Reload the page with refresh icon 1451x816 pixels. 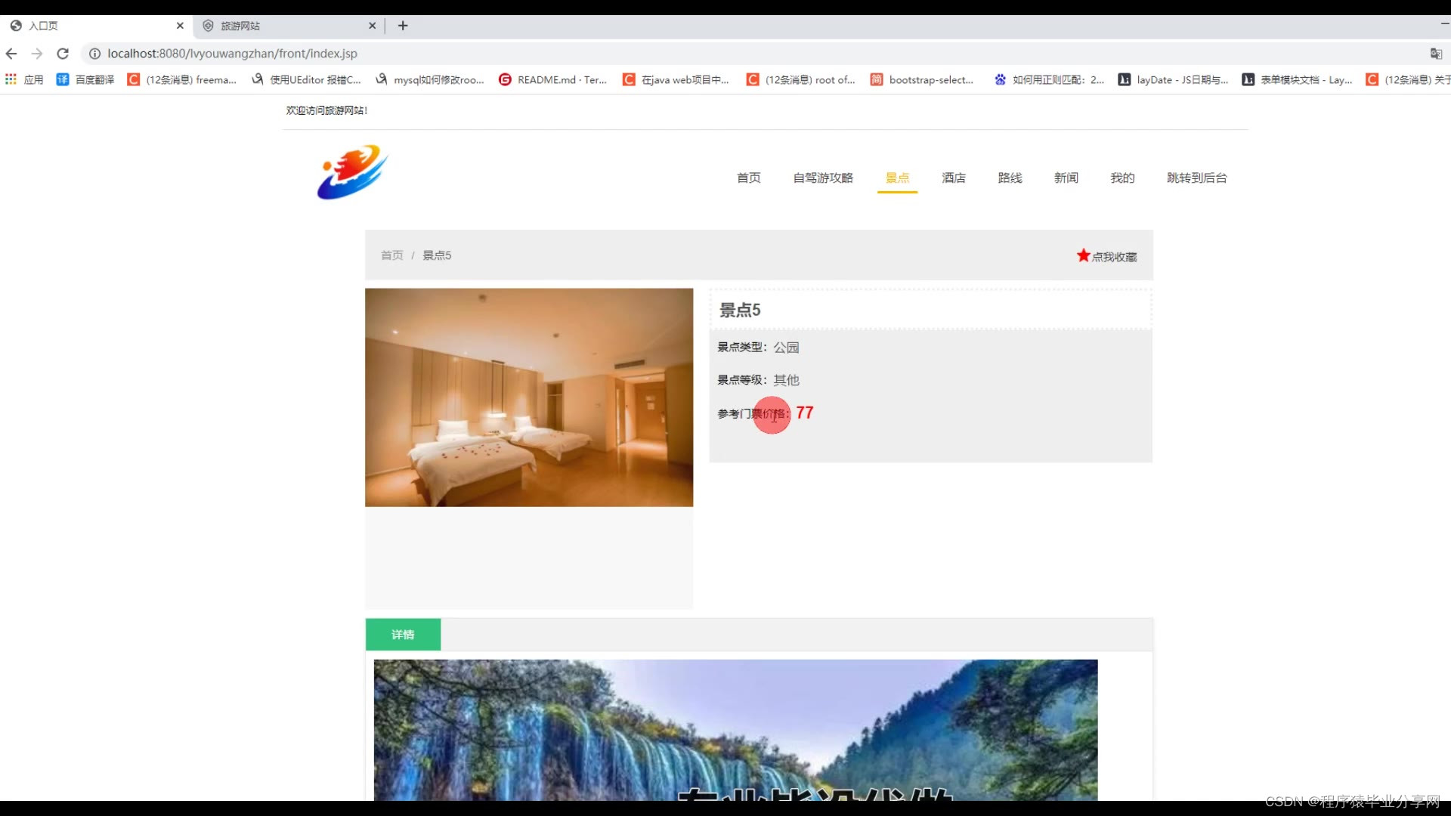coord(63,54)
